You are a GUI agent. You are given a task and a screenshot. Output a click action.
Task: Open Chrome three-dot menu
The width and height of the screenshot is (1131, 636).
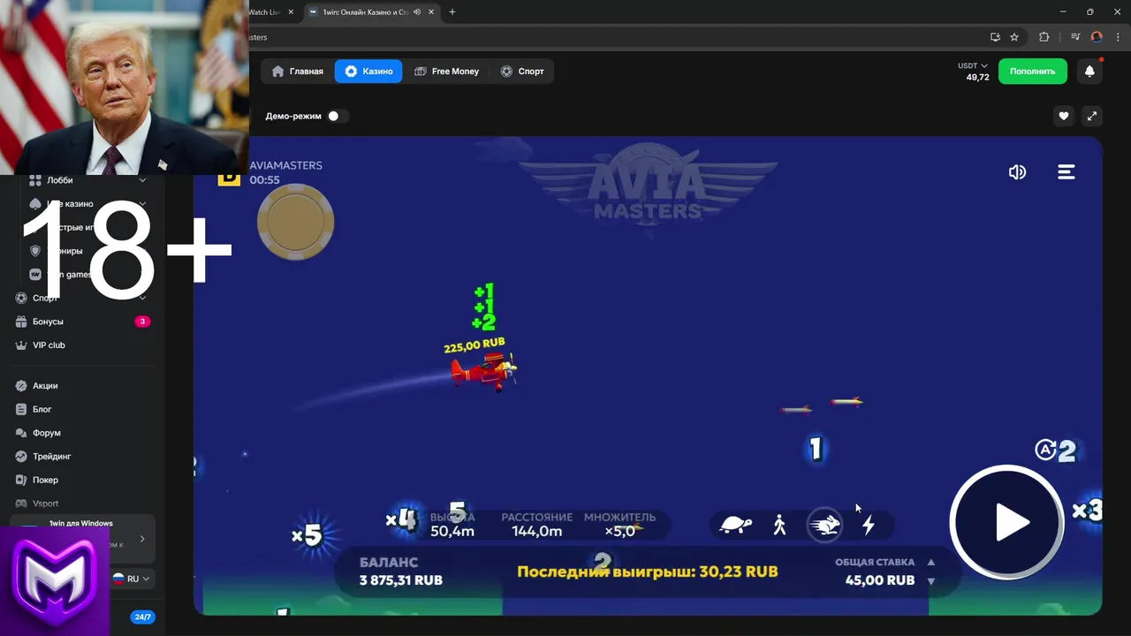coord(1118,37)
